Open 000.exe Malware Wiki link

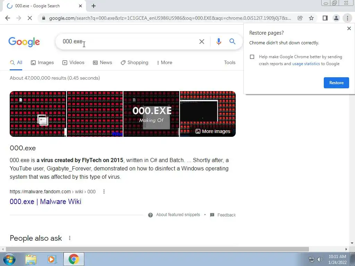tap(45, 202)
